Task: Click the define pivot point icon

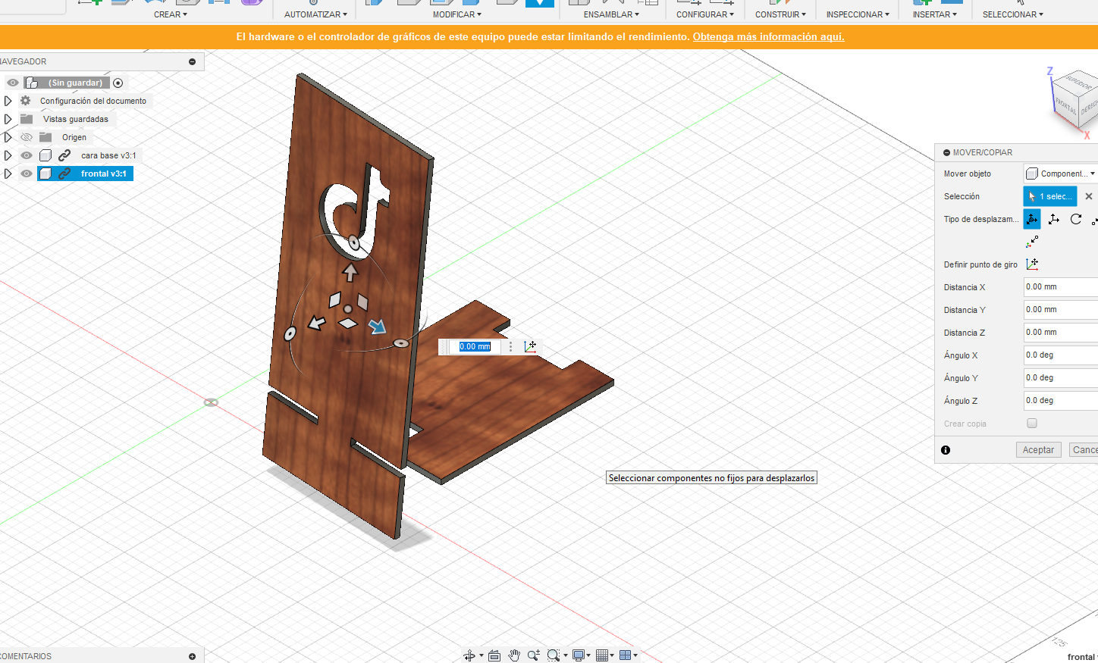Action: click(x=1032, y=264)
